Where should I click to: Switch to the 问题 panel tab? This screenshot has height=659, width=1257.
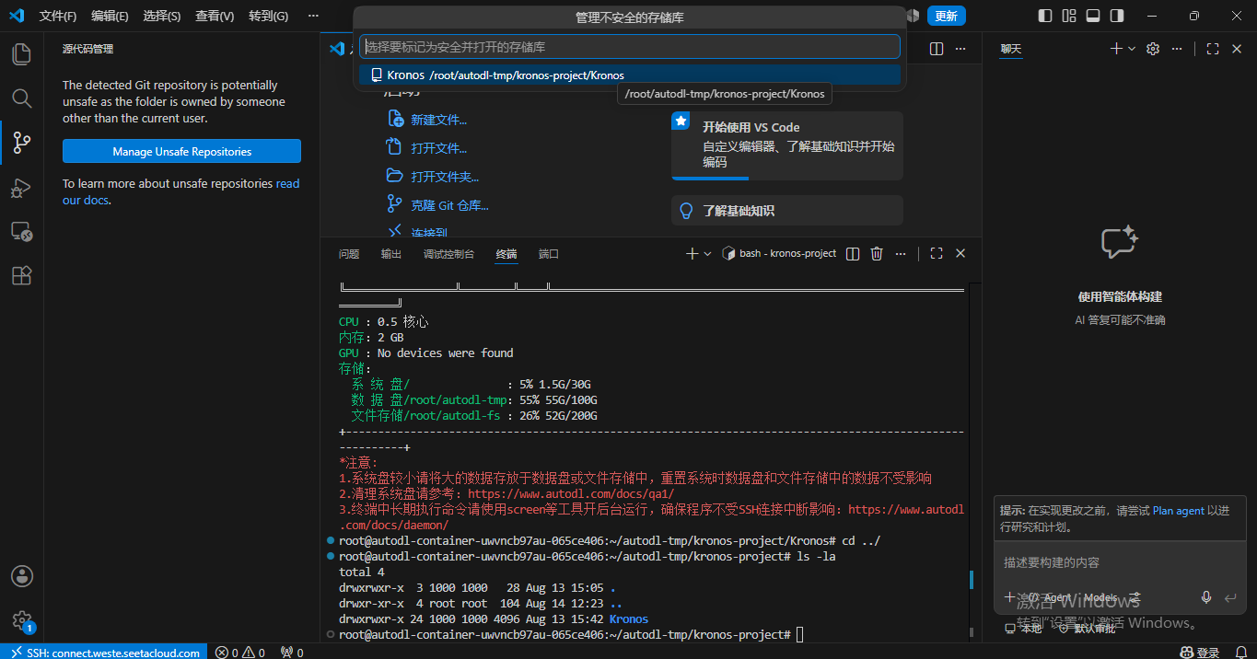tap(349, 253)
